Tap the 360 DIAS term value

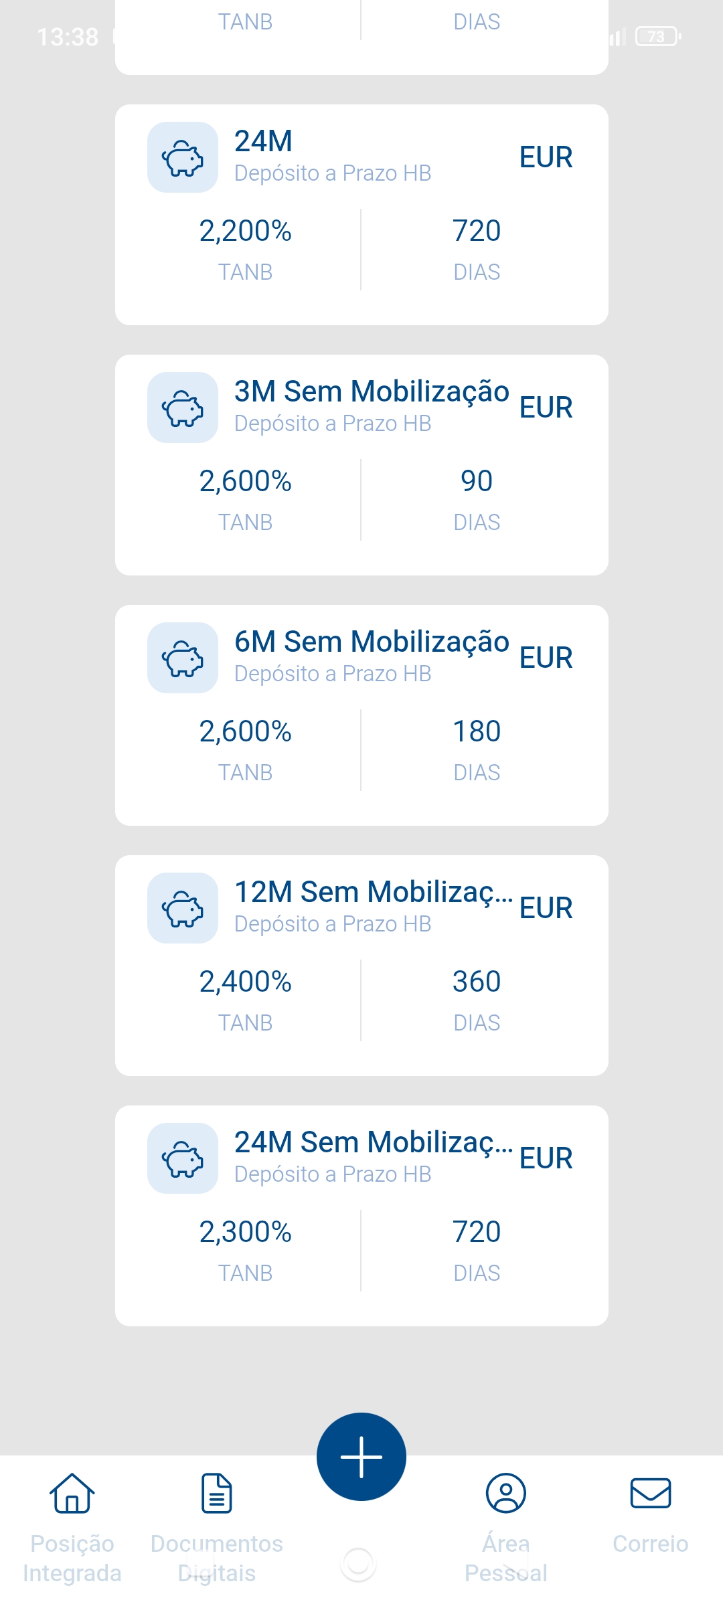(477, 982)
